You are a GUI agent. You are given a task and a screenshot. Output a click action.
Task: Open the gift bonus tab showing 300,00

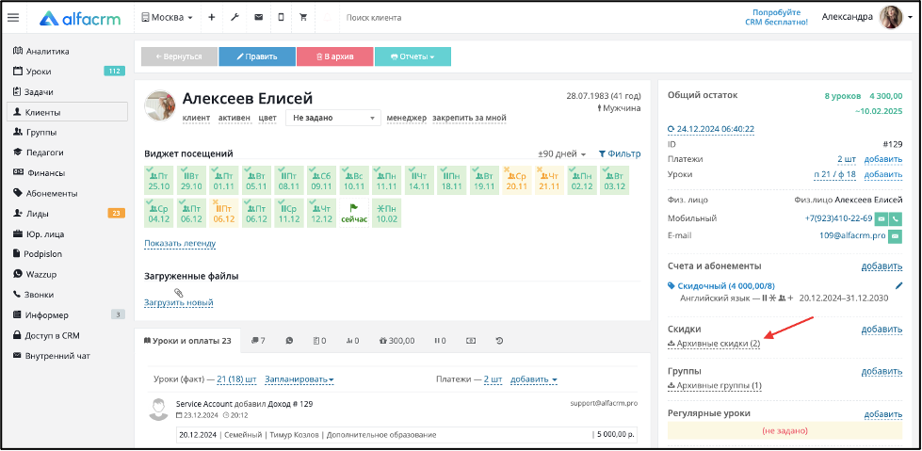click(x=396, y=341)
